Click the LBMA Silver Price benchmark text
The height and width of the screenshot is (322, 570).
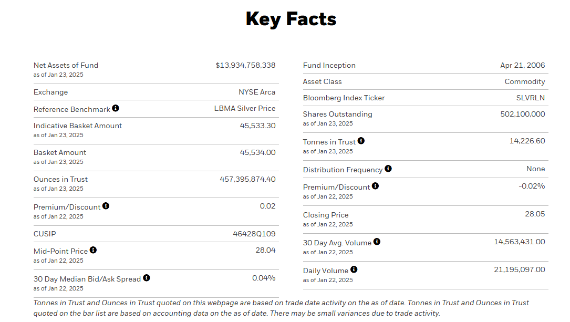(x=245, y=108)
